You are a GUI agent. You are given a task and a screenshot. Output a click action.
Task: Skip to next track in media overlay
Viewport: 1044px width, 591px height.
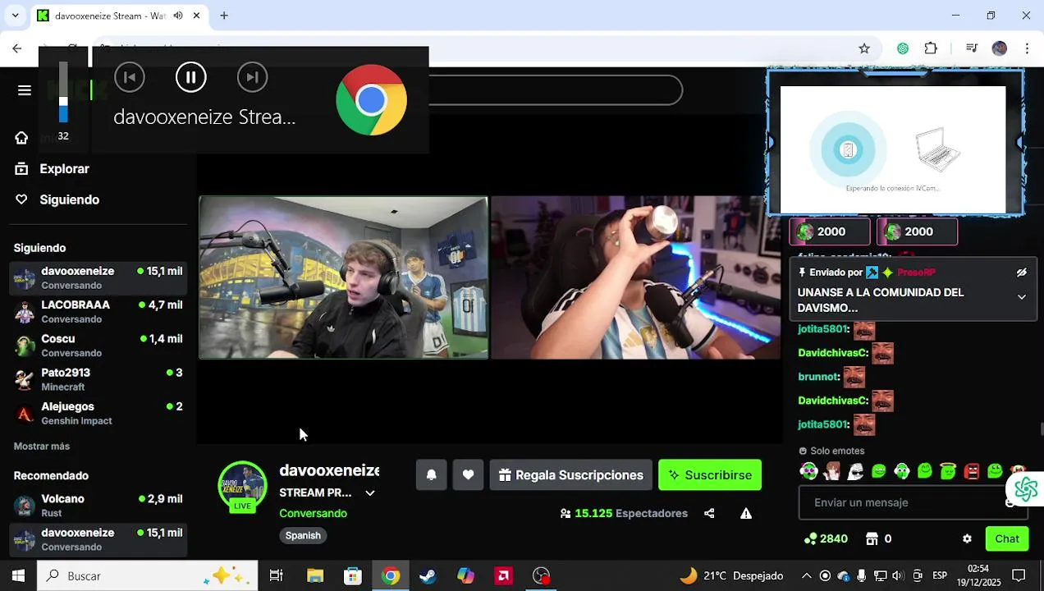pos(252,77)
